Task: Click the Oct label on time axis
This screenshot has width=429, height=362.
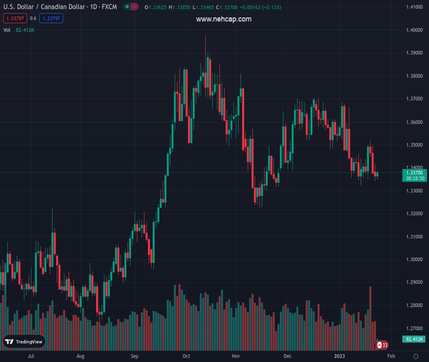Action: coord(187,357)
